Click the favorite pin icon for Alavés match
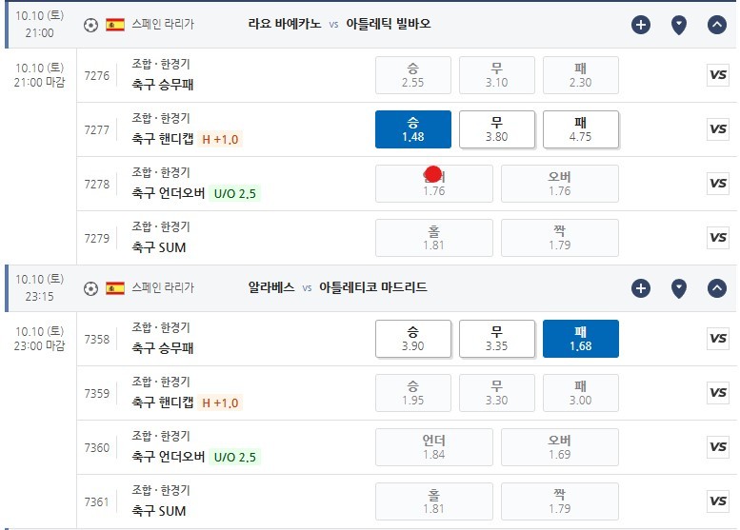Image resolution: width=740 pixels, height=530 pixels. tap(679, 288)
